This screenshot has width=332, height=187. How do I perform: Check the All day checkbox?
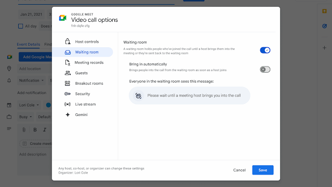[21, 26]
